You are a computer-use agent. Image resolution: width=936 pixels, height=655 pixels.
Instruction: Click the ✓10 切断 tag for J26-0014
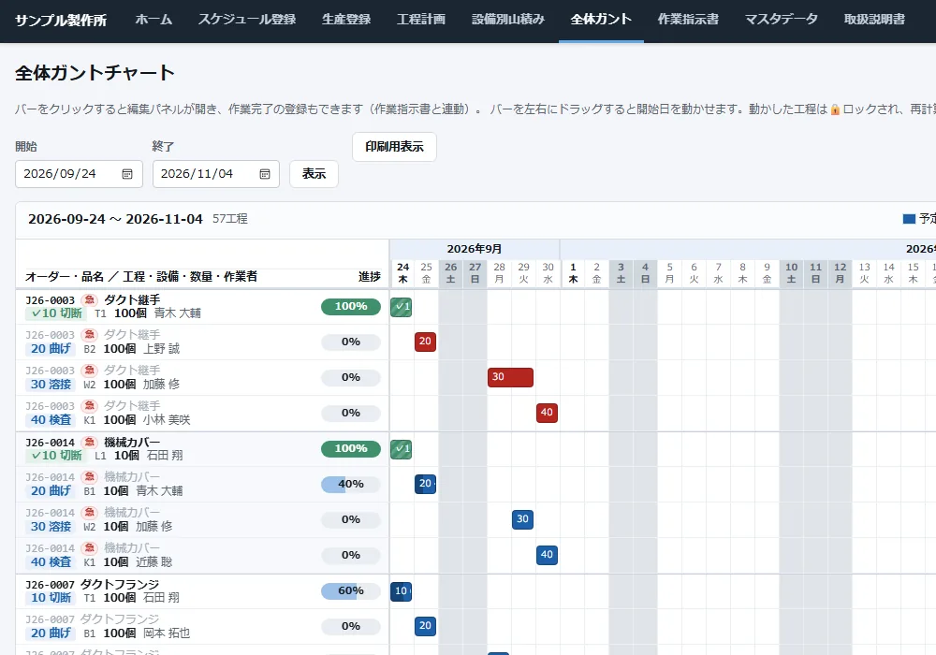pyautogui.click(x=56, y=456)
